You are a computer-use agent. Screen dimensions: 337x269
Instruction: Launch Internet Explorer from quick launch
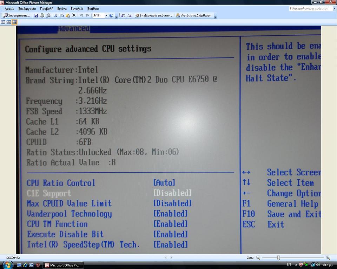pos(25,265)
